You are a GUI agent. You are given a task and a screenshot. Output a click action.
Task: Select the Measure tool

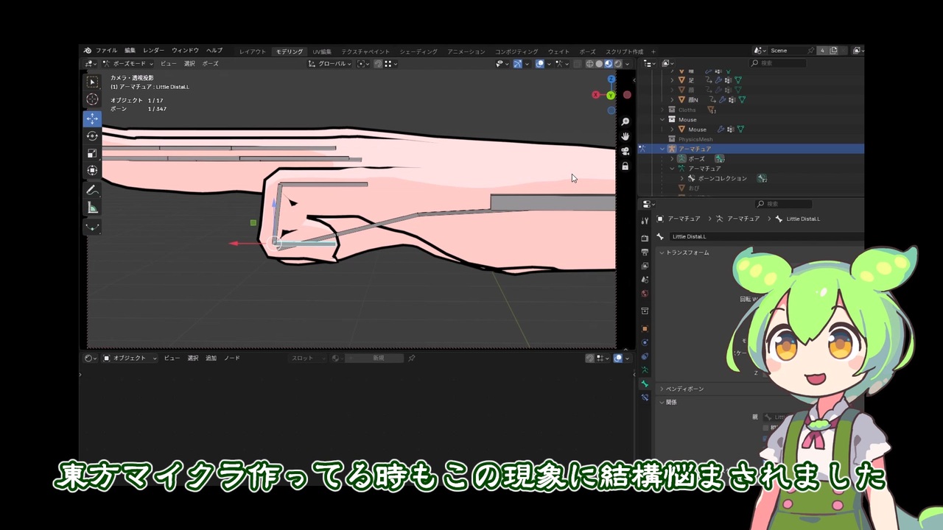point(92,208)
